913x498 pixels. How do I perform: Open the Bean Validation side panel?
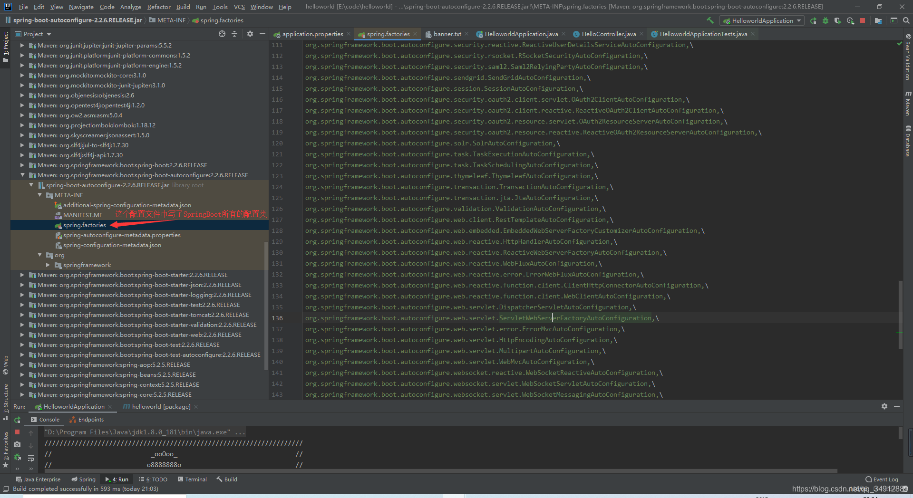click(x=908, y=57)
